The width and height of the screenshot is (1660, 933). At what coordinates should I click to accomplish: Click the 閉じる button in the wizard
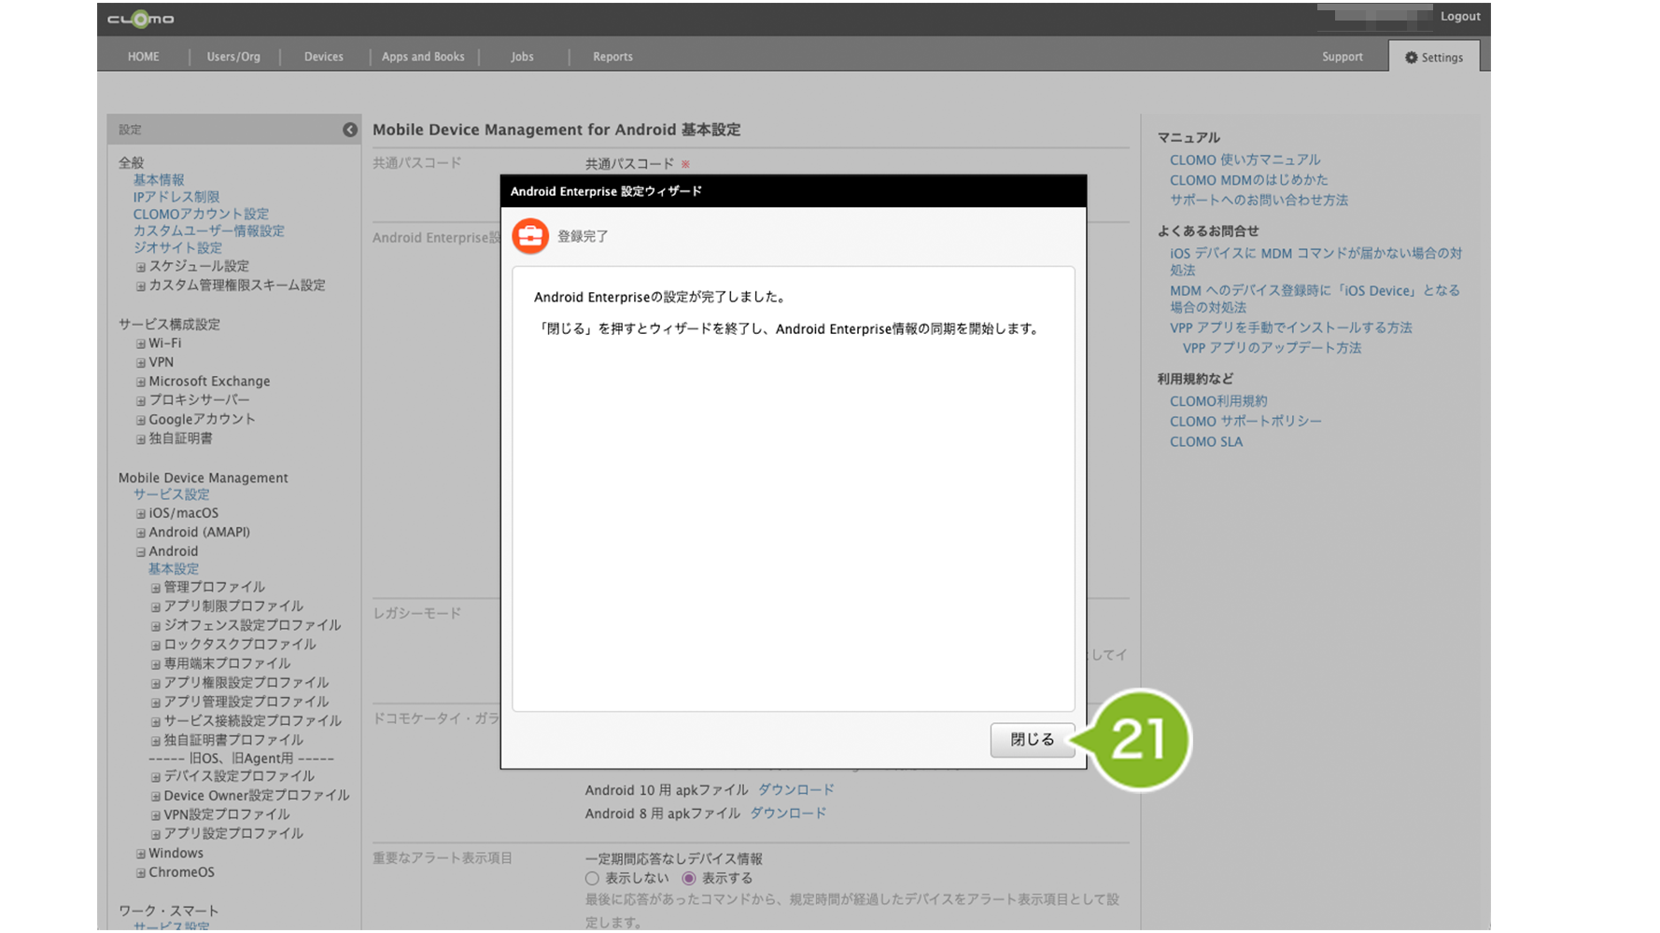pyautogui.click(x=1033, y=740)
